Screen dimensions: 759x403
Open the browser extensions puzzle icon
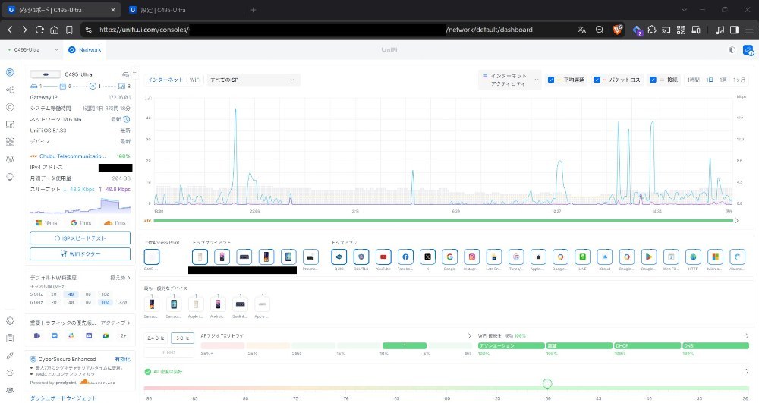[651, 30]
